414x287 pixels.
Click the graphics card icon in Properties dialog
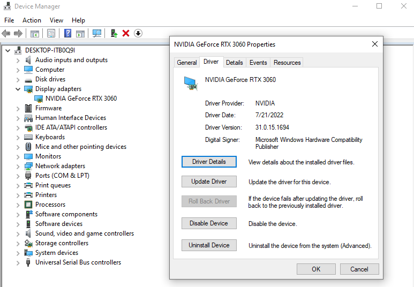[x=191, y=83]
